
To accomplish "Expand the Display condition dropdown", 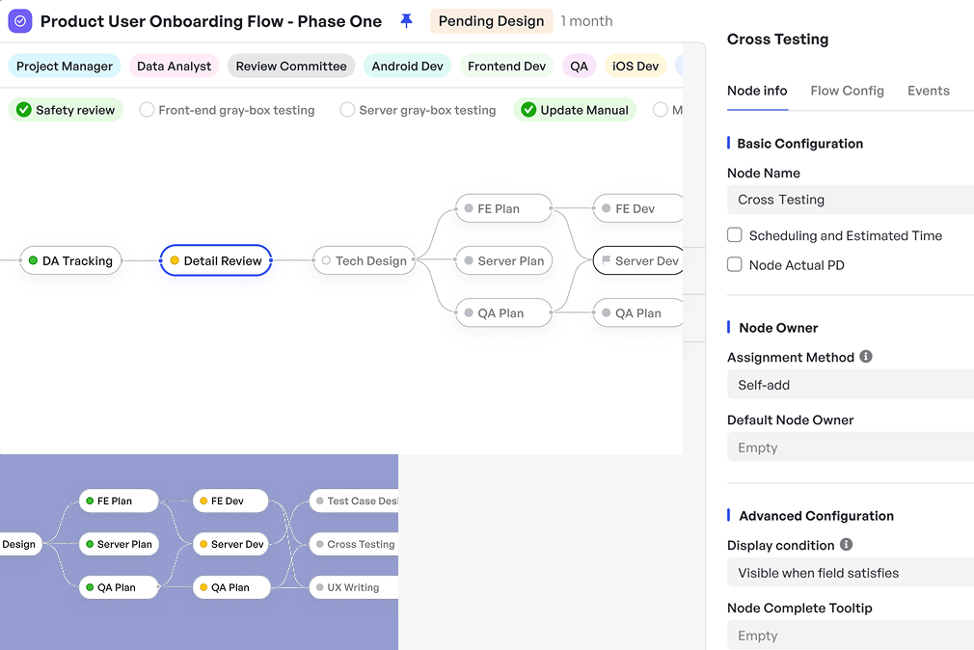I will [x=850, y=573].
